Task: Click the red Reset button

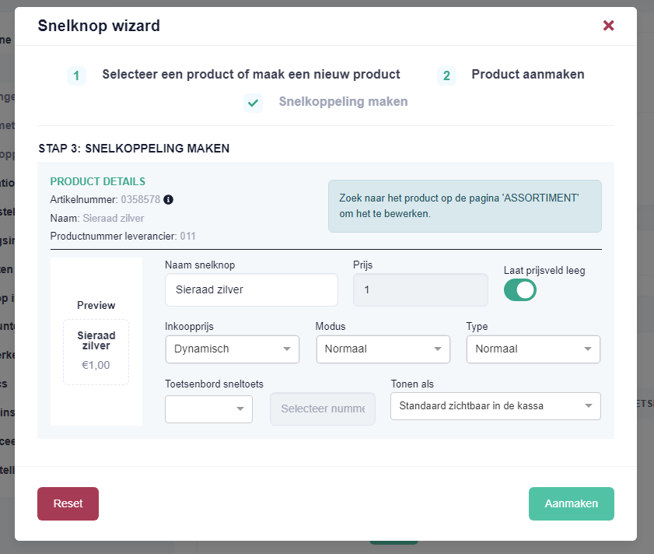Action: click(x=68, y=503)
